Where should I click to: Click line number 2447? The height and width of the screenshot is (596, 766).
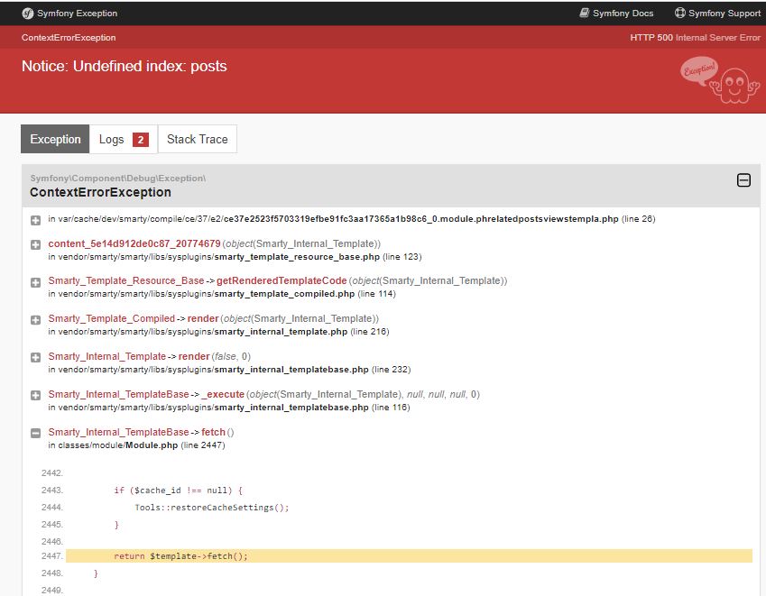[52, 556]
